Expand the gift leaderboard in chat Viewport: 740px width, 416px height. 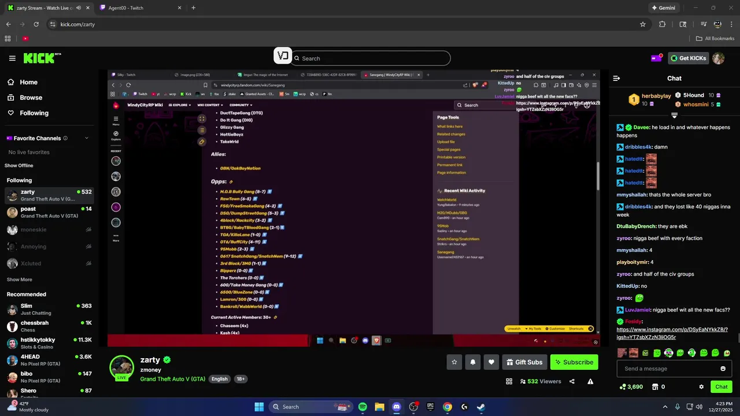[674, 116]
